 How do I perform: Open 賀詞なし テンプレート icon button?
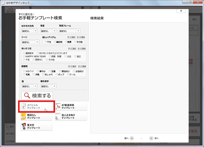tap(36, 116)
